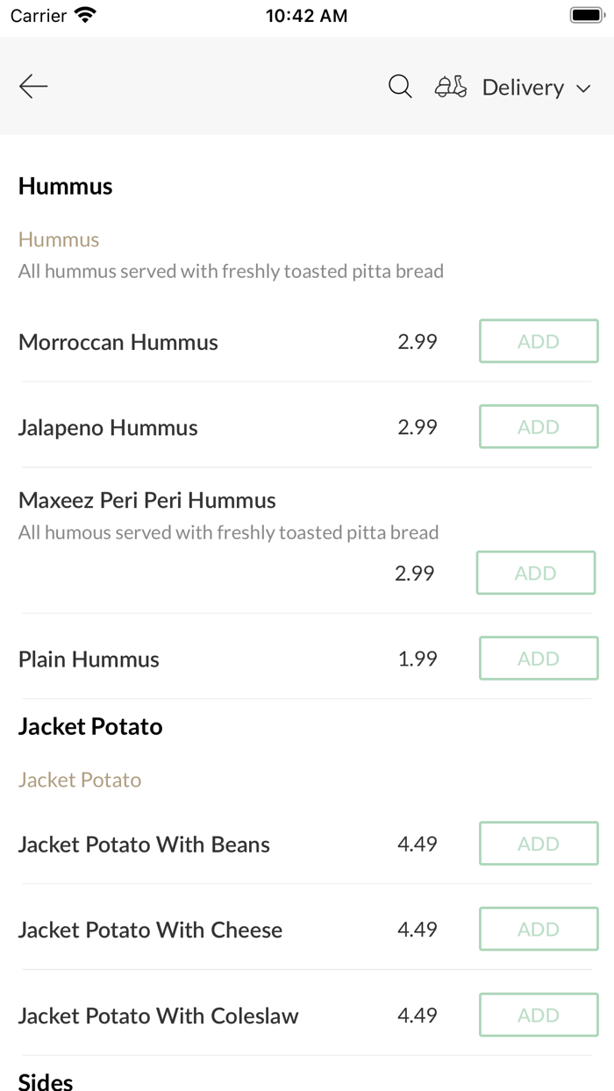
Task: Tap the bold Hummus section header
Action: [66, 186]
